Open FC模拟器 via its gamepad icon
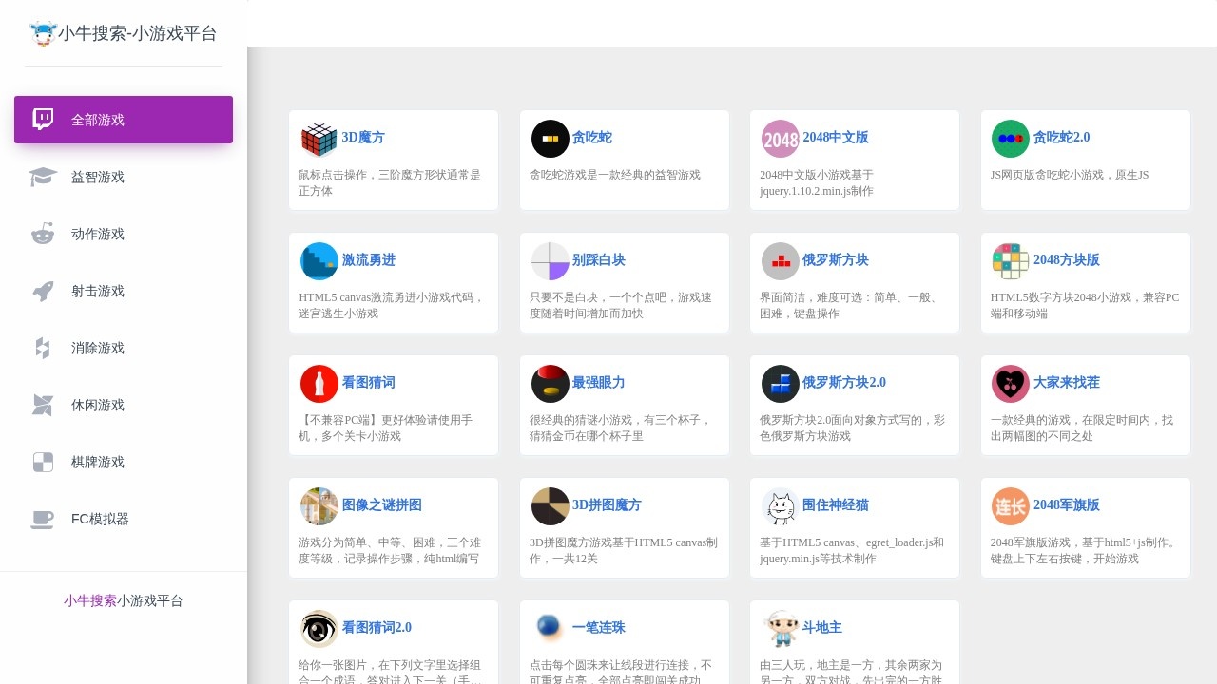The width and height of the screenshot is (1217, 684). (x=42, y=519)
